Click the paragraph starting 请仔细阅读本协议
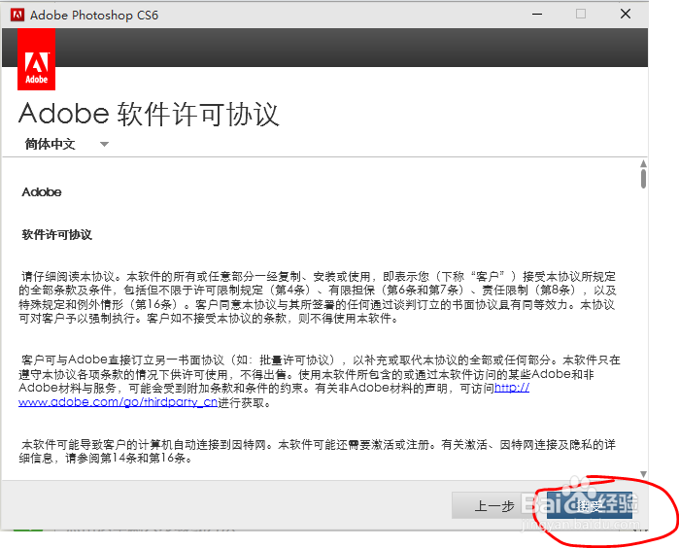 pyautogui.click(x=318, y=297)
